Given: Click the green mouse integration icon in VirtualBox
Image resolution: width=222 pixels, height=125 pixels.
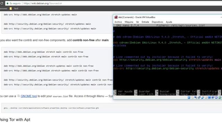Looking at the screenshot, I should pyautogui.click(x=220, y=97).
